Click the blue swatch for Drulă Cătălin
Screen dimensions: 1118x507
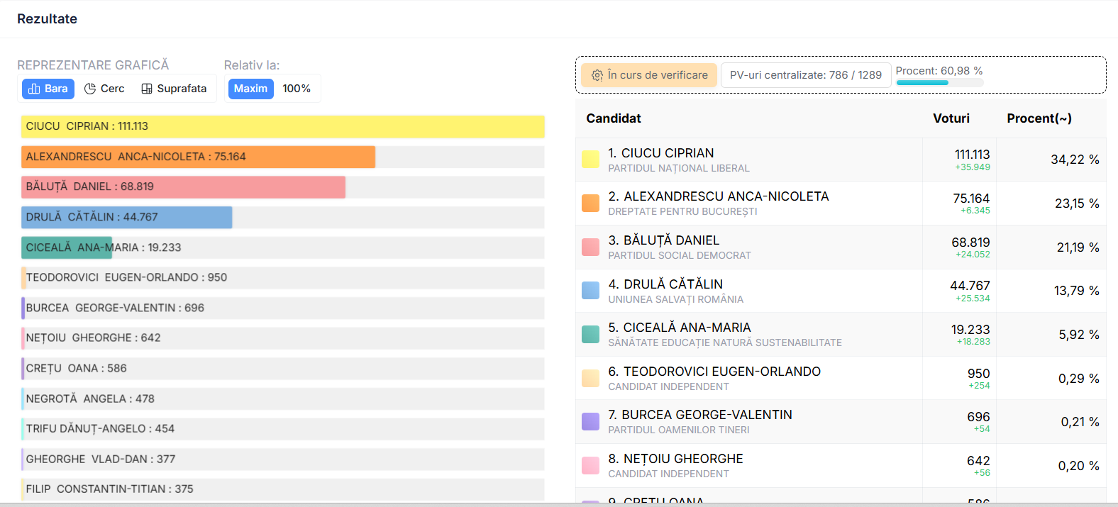tap(590, 291)
